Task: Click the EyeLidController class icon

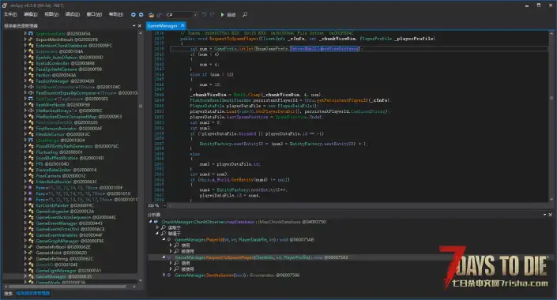Action: click(x=31, y=63)
